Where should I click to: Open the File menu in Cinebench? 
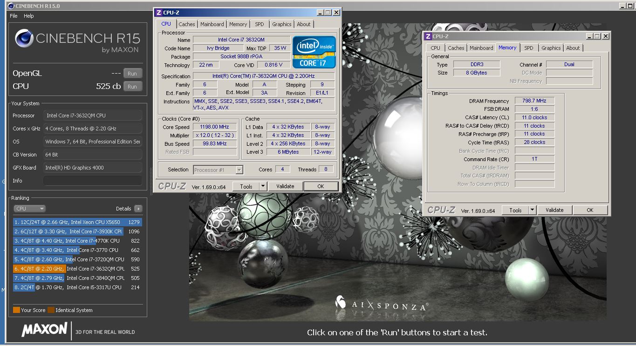coord(14,16)
